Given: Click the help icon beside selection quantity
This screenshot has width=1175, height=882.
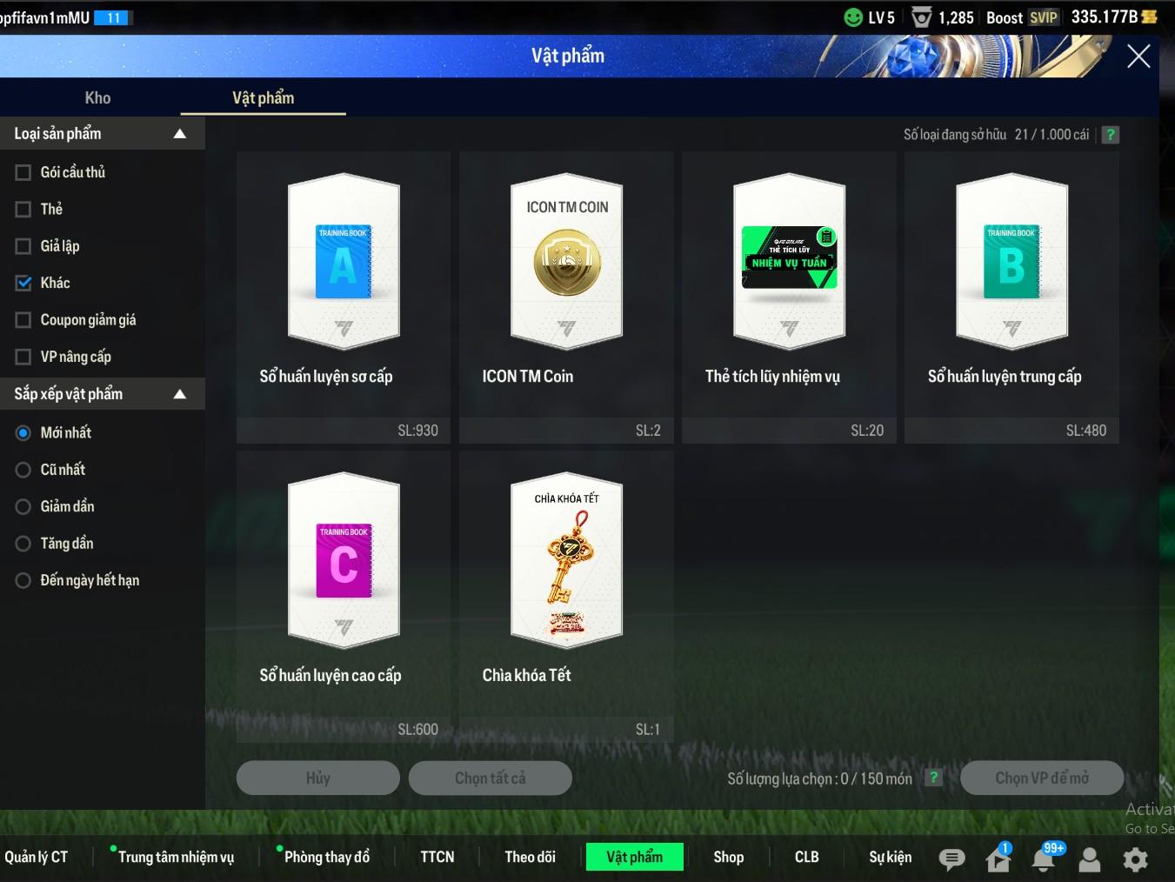Looking at the screenshot, I should click(933, 778).
